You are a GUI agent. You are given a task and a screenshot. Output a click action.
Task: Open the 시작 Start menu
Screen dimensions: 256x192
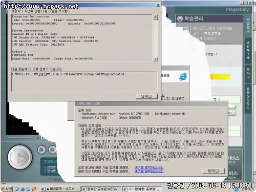[7, 189]
